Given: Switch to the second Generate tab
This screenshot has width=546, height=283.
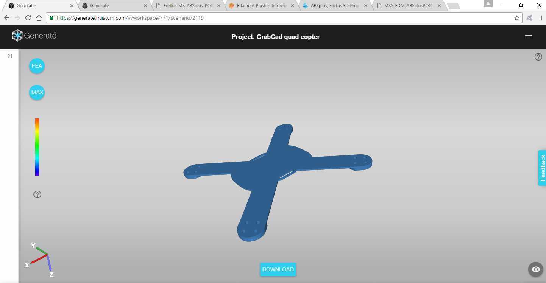Looking at the screenshot, I should click(114, 6).
